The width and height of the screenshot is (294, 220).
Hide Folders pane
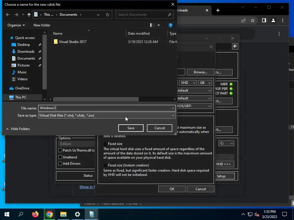pos(18,129)
